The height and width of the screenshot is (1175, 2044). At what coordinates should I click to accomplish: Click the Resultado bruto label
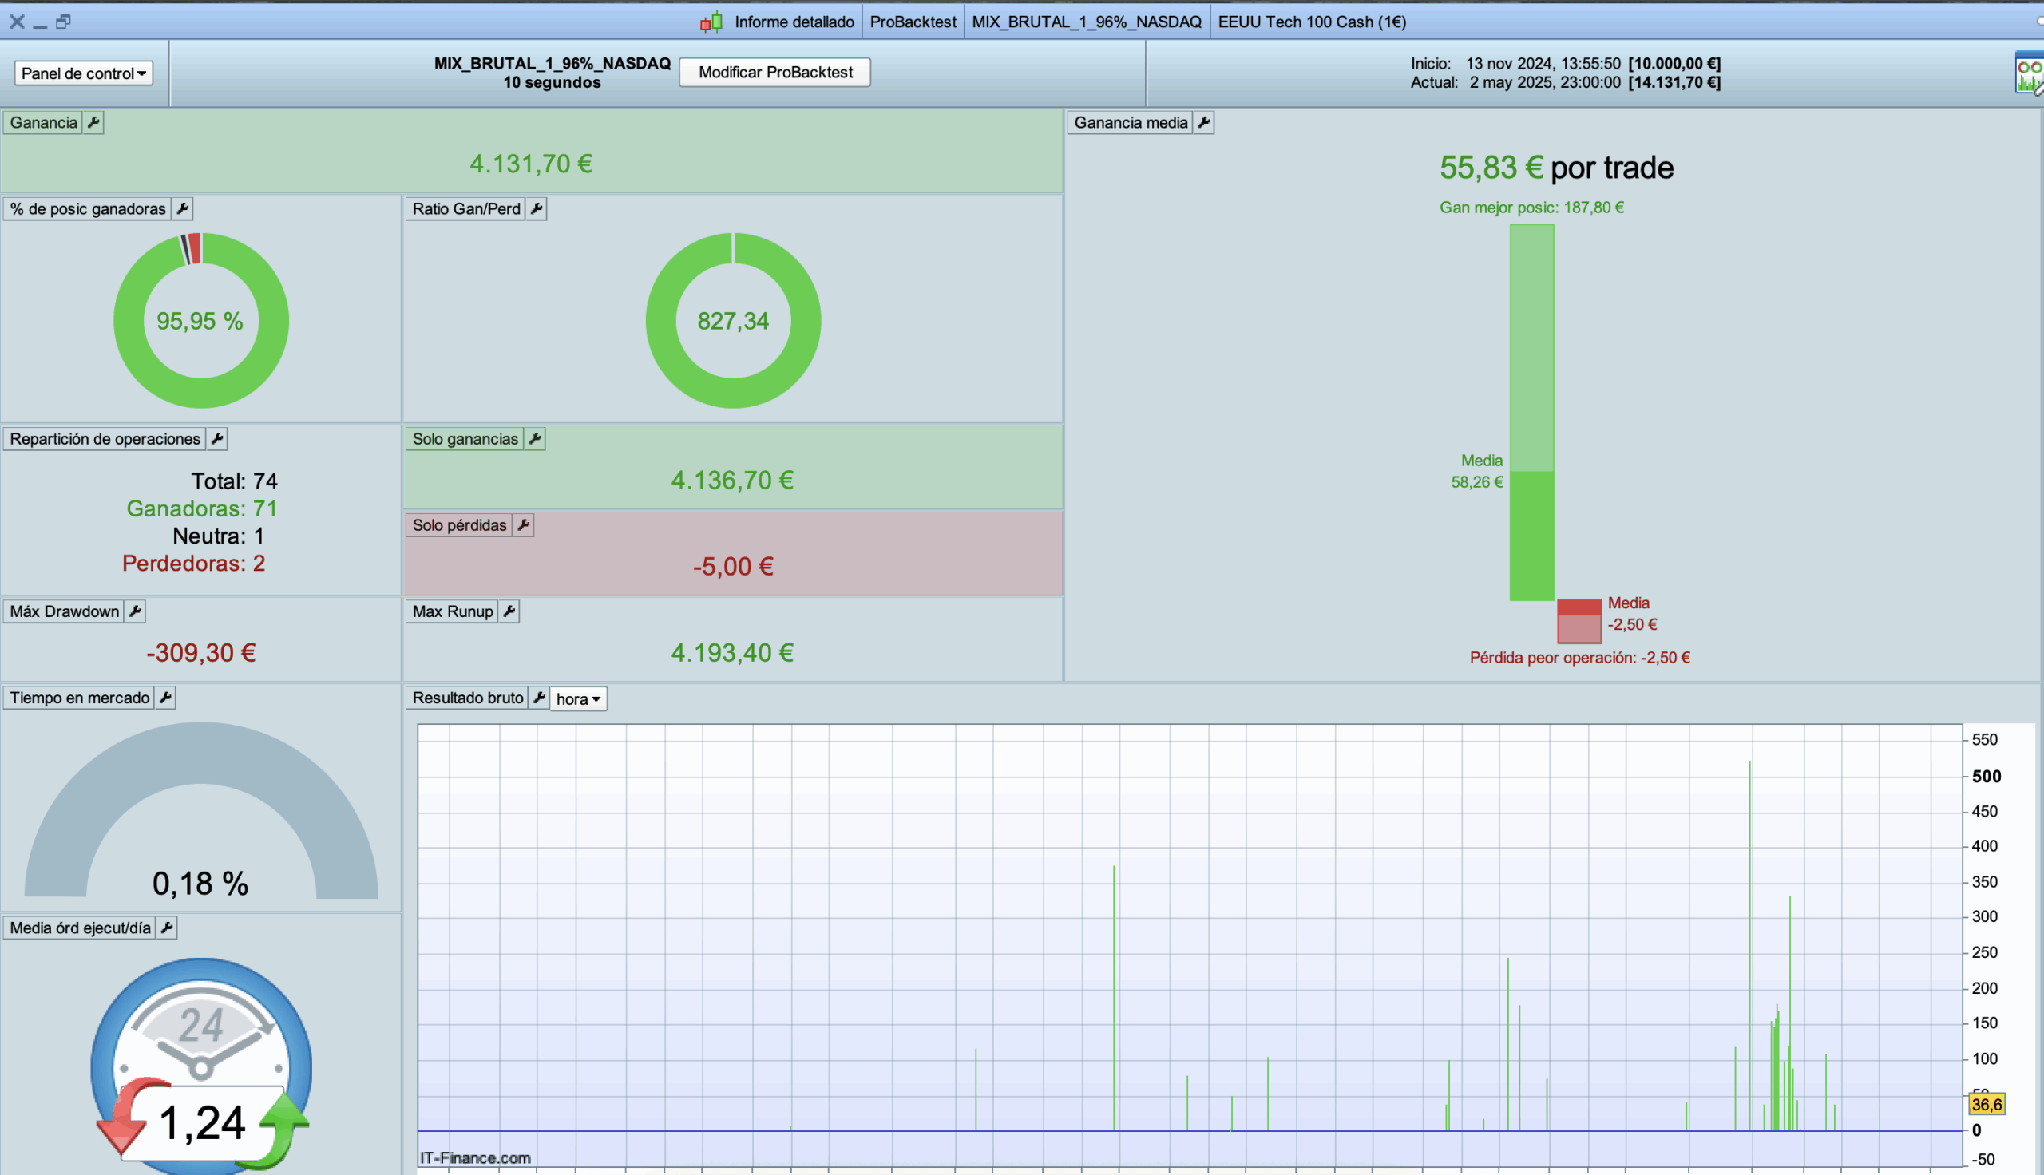pyautogui.click(x=468, y=698)
